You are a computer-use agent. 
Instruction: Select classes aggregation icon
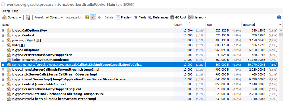(x=93, y=17)
